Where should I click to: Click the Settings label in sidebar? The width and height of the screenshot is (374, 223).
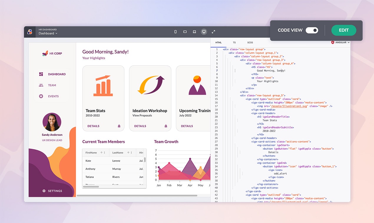tap(55, 191)
